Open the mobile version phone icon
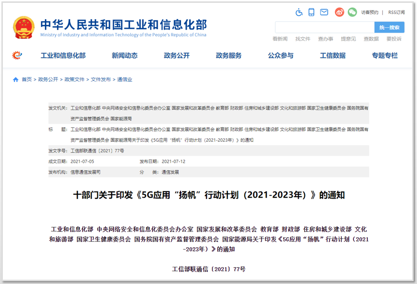This screenshot has width=417, height=284. click(x=311, y=12)
